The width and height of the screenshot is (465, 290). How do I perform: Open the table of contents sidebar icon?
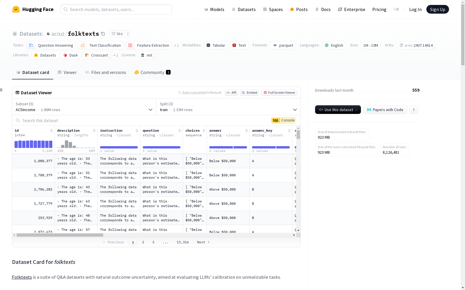[x=1, y=90]
